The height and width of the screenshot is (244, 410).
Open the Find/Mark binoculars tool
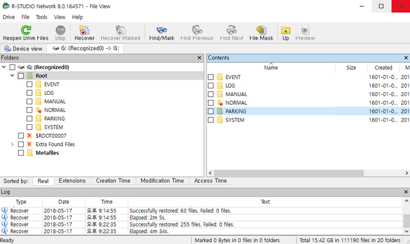(161, 30)
